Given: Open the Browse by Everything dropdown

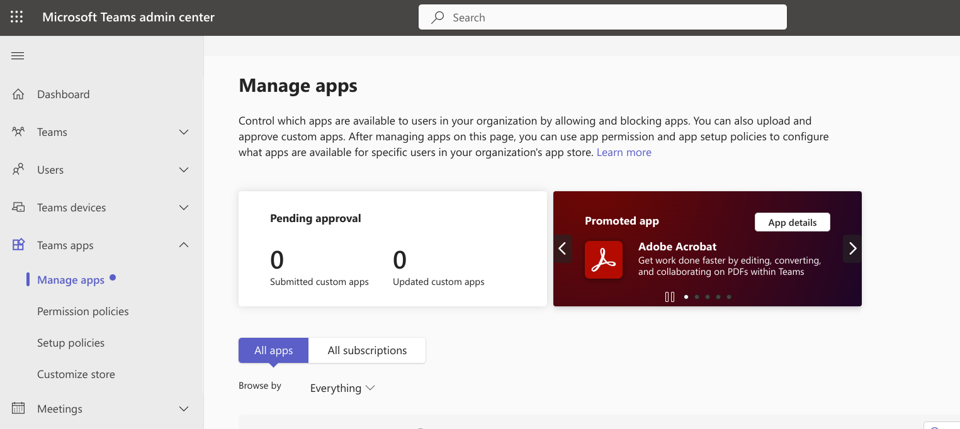Looking at the screenshot, I should 342,388.
